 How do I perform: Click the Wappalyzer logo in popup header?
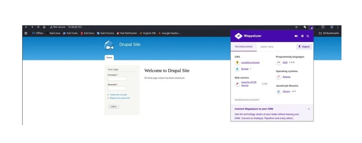click(248, 36)
